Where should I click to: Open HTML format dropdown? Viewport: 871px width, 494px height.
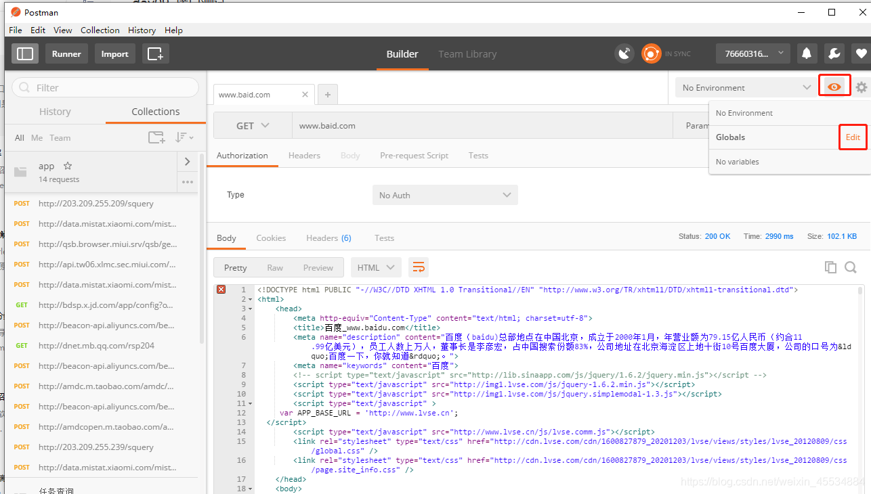[x=376, y=267]
